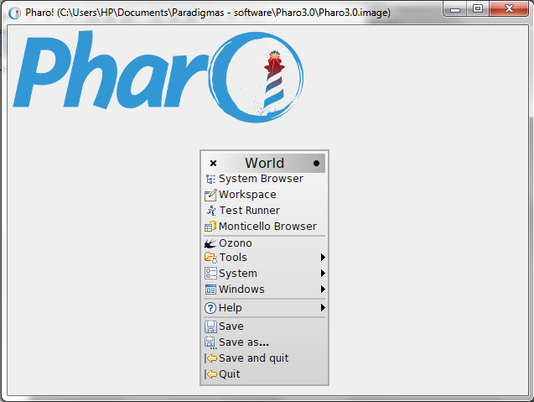Close the Pharo application window
Viewport: 534px width, 402px height.
(x=509, y=9)
